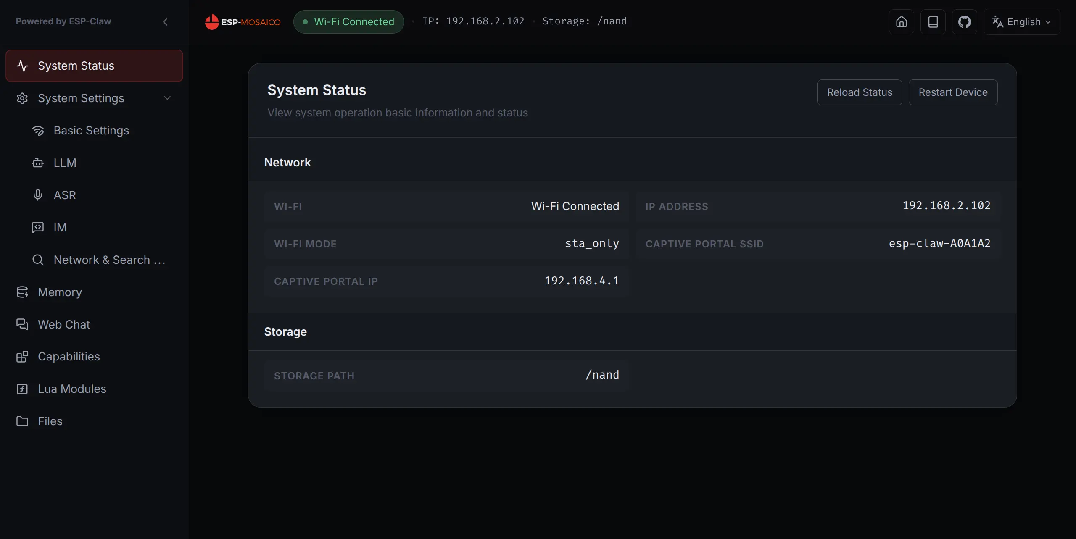This screenshot has height=539, width=1076.
Task: Select the captive portal SSID esp-claw-A0A1A2
Action: (939, 244)
